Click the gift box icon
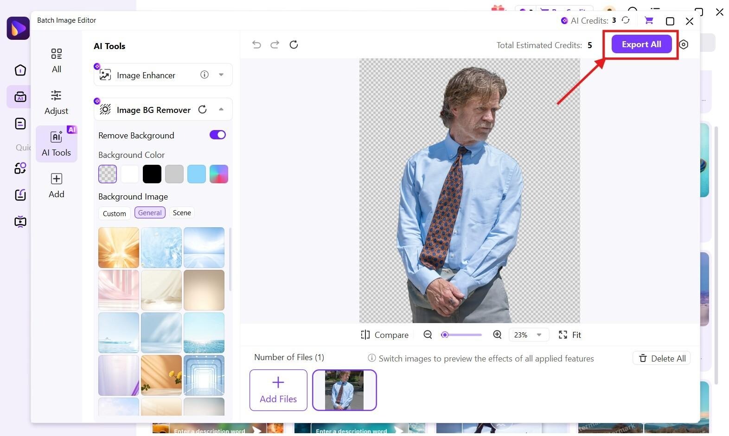This screenshot has width=729, height=436. click(498, 9)
